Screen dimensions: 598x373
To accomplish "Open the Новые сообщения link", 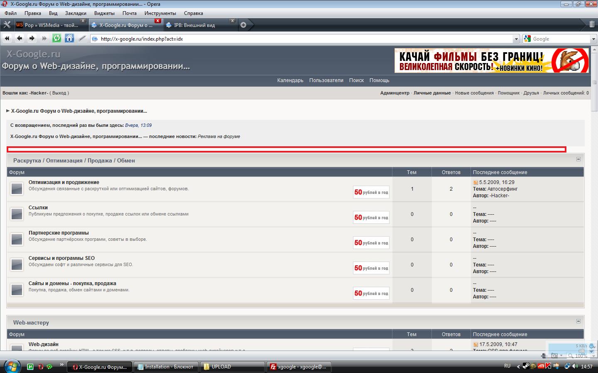I will coord(474,93).
